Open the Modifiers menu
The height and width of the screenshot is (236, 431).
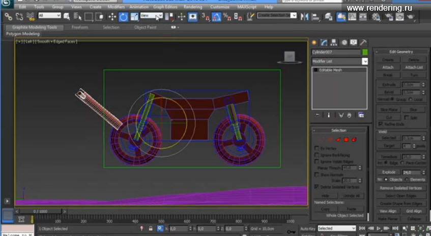coord(116,7)
